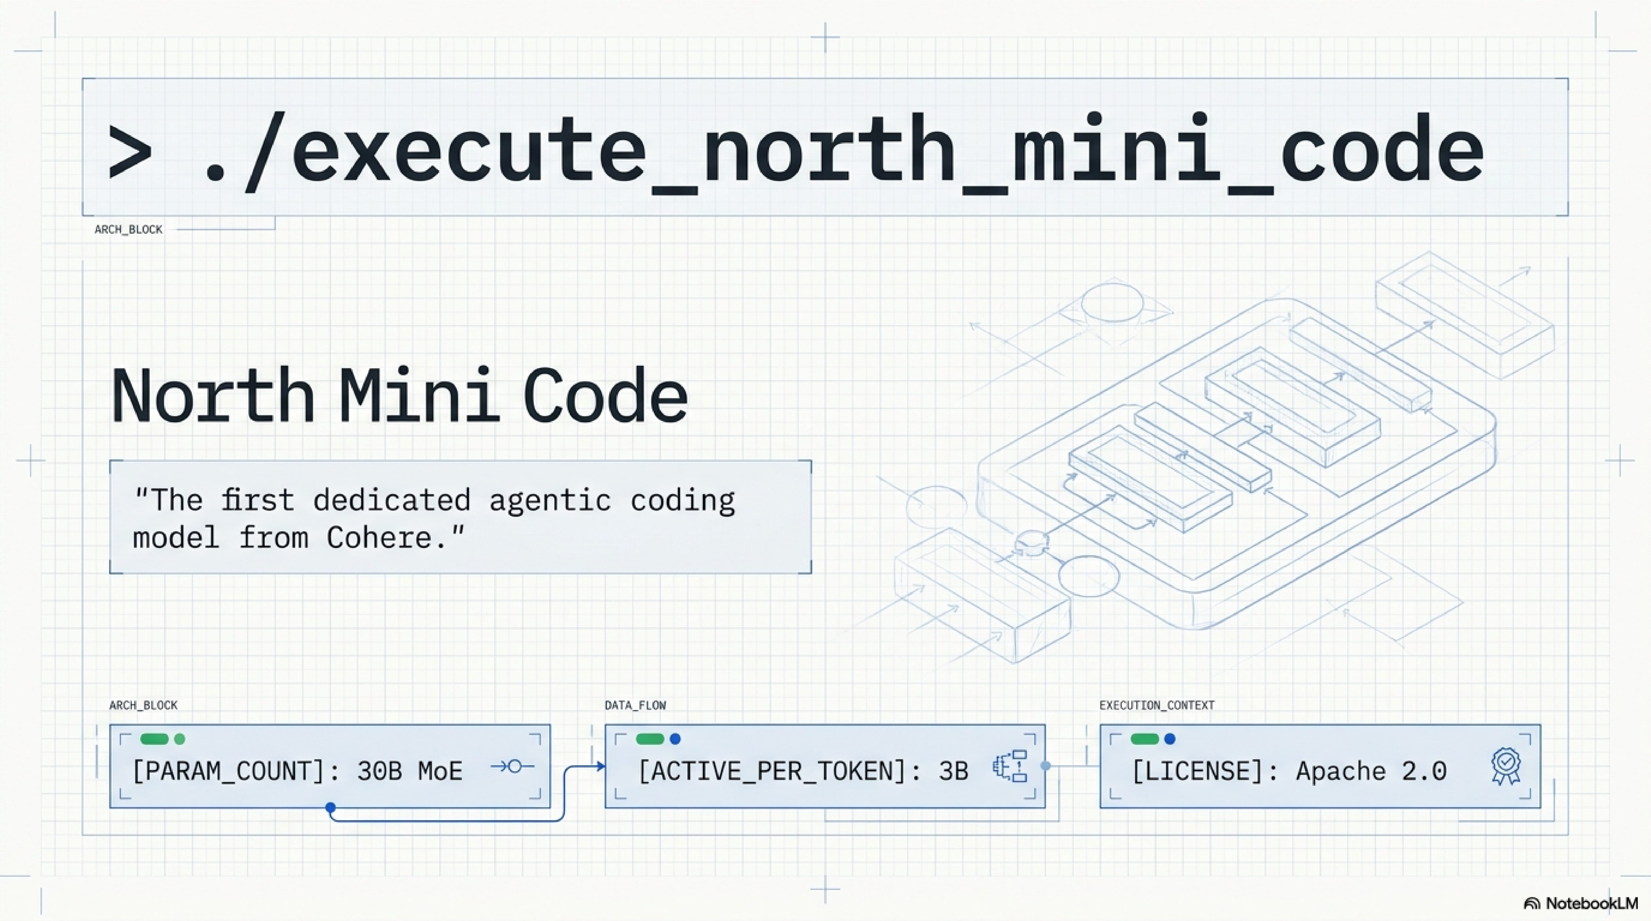Click the [PARAM_COUNT]: 30B MoE box

pos(330,766)
